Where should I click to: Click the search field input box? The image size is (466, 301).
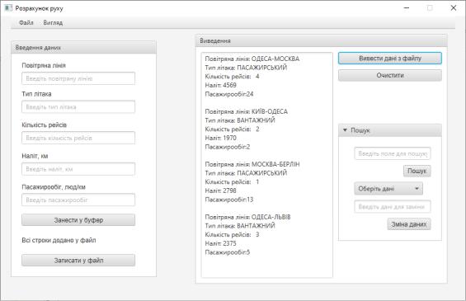tap(393, 153)
